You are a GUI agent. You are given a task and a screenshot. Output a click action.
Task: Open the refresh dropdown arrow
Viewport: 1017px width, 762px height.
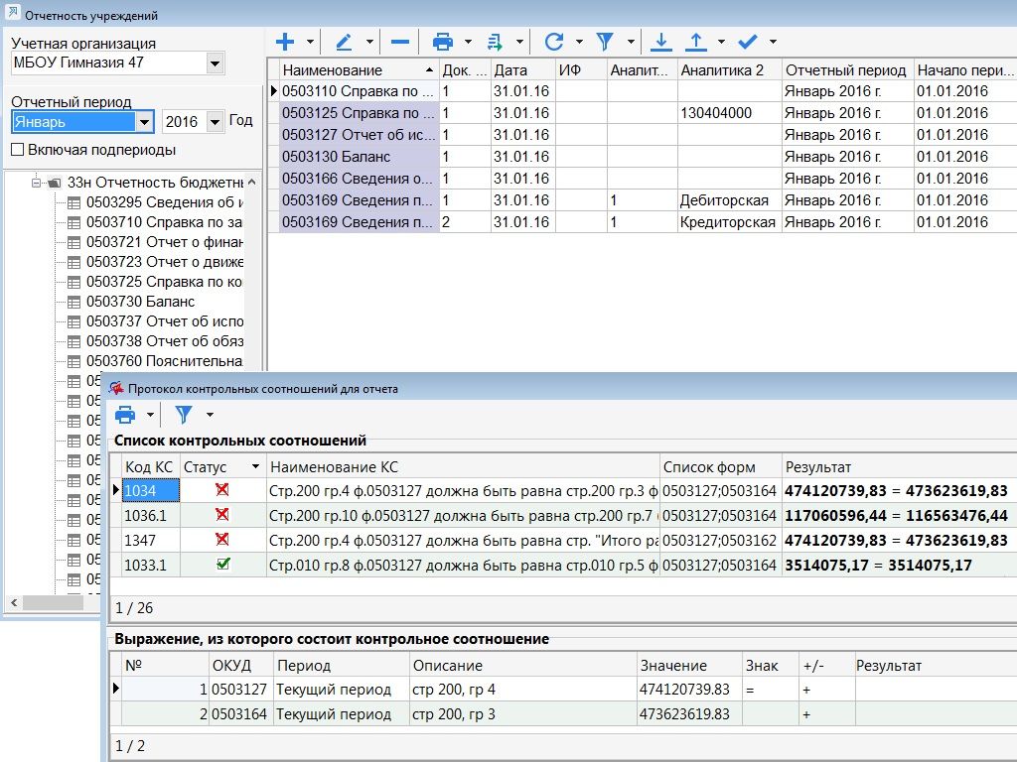click(579, 42)
